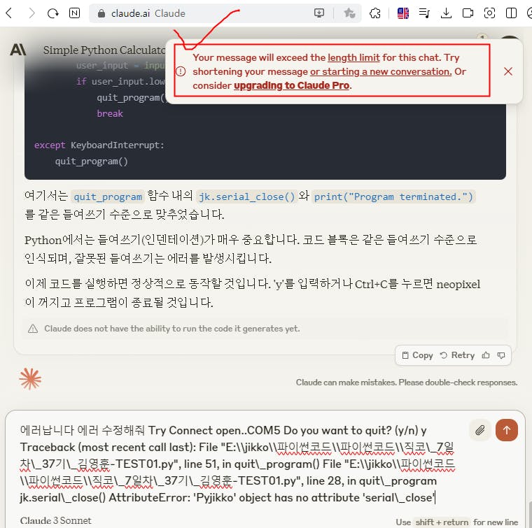Send message with orange arrow button
Viewport: 532px width, 528px height.
507,430
